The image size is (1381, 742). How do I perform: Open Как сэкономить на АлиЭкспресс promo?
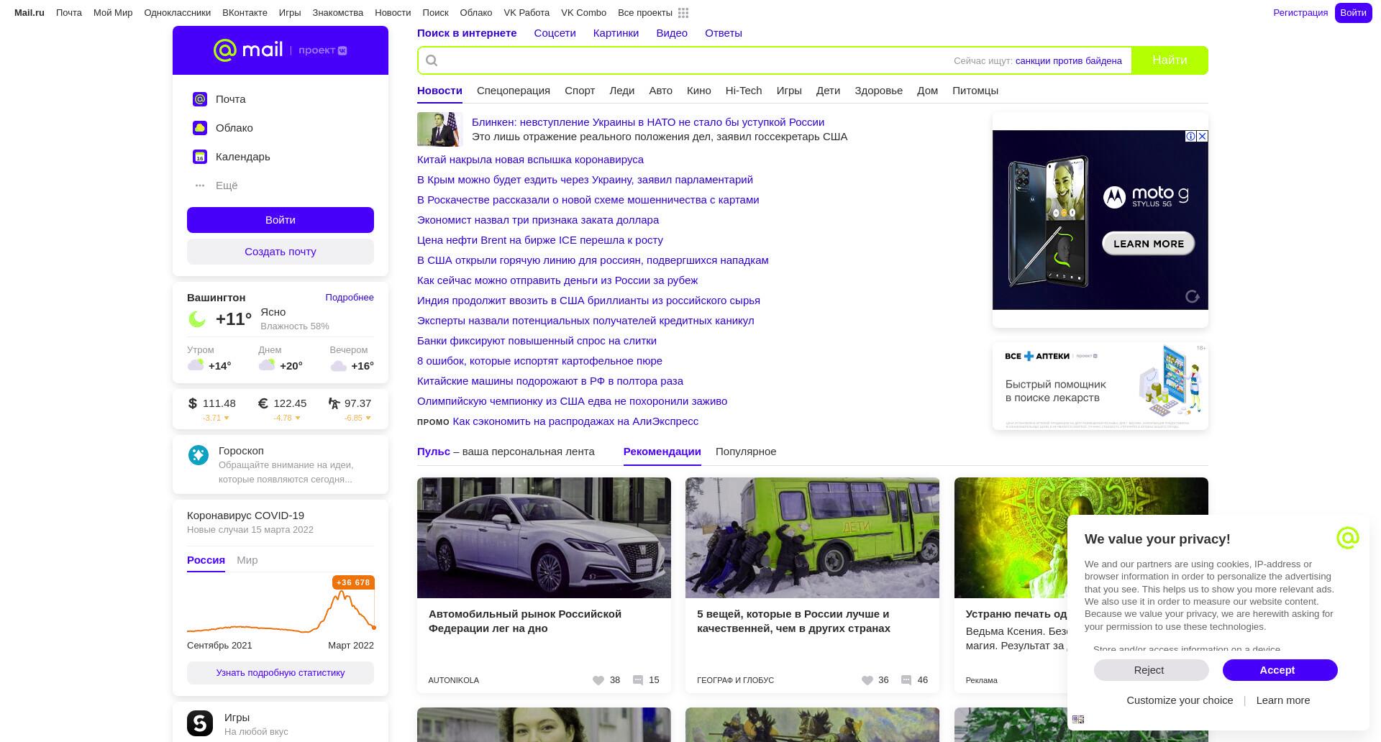pos(575,421)
